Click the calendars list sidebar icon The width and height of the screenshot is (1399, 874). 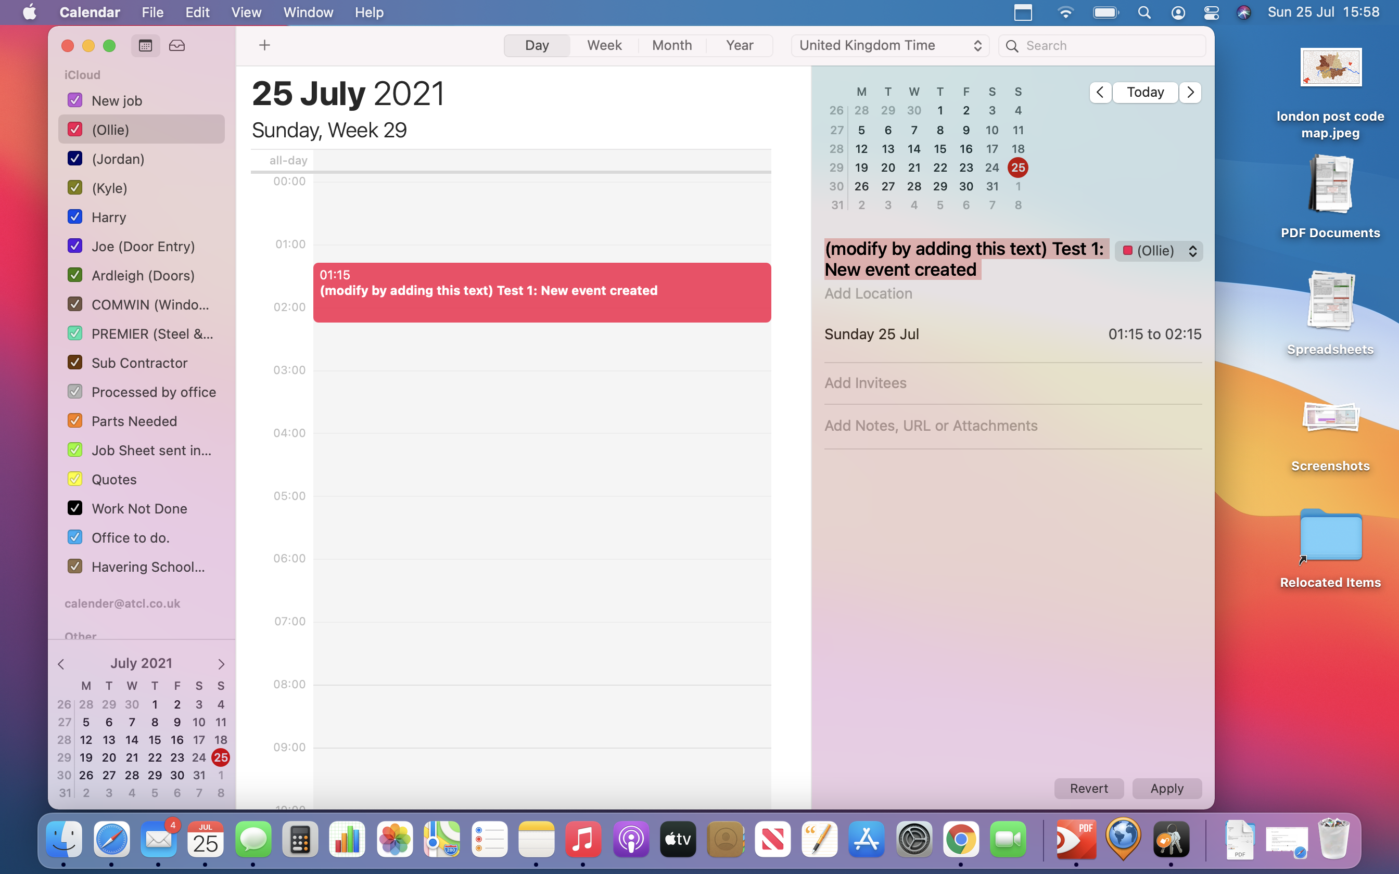(x=145, y=46)
